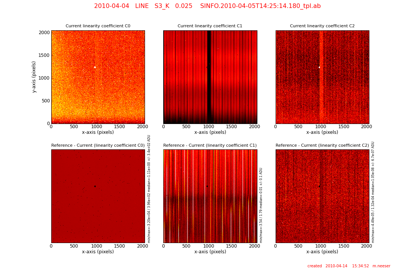
Task: Click the vertical min/max statistics beside C2 difference plot
Action: tap(373, 192)
